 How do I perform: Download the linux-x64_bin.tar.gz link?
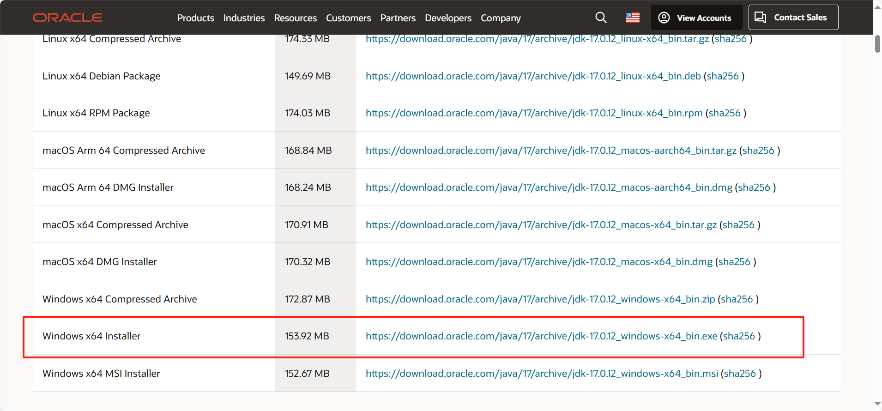point(537,39)
